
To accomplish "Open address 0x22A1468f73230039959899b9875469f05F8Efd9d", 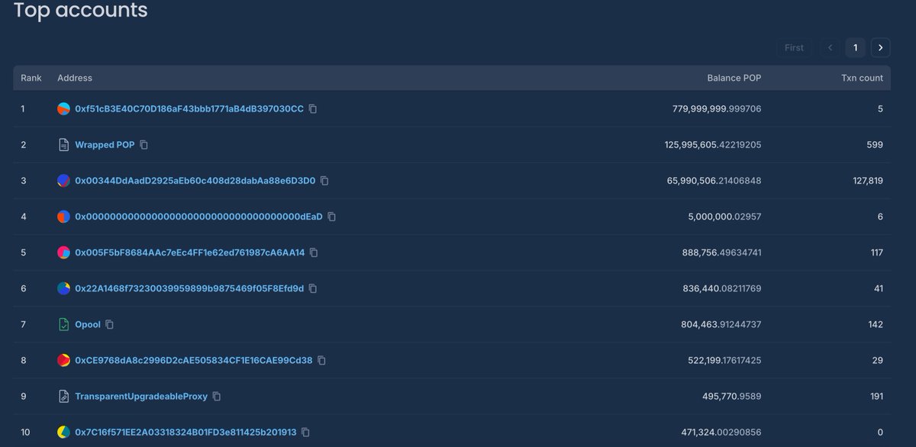I will [189, 288].
